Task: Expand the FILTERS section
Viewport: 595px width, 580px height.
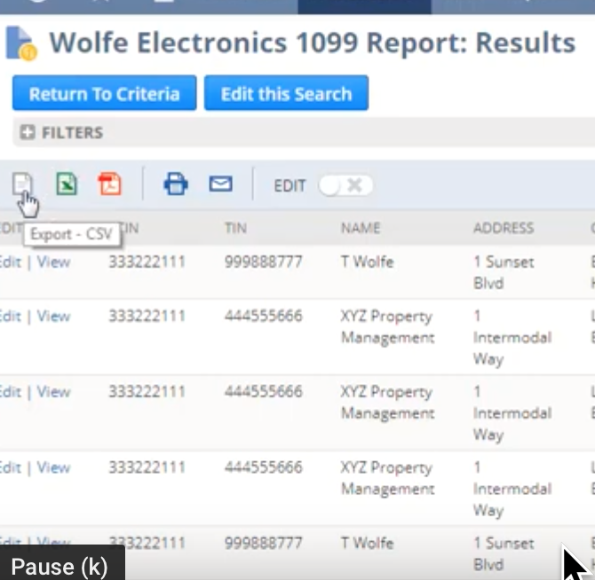Action: pyautogui.click(x=28, y=133)
